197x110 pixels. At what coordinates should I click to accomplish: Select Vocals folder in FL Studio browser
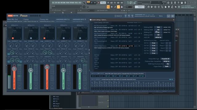pos(57,106)
